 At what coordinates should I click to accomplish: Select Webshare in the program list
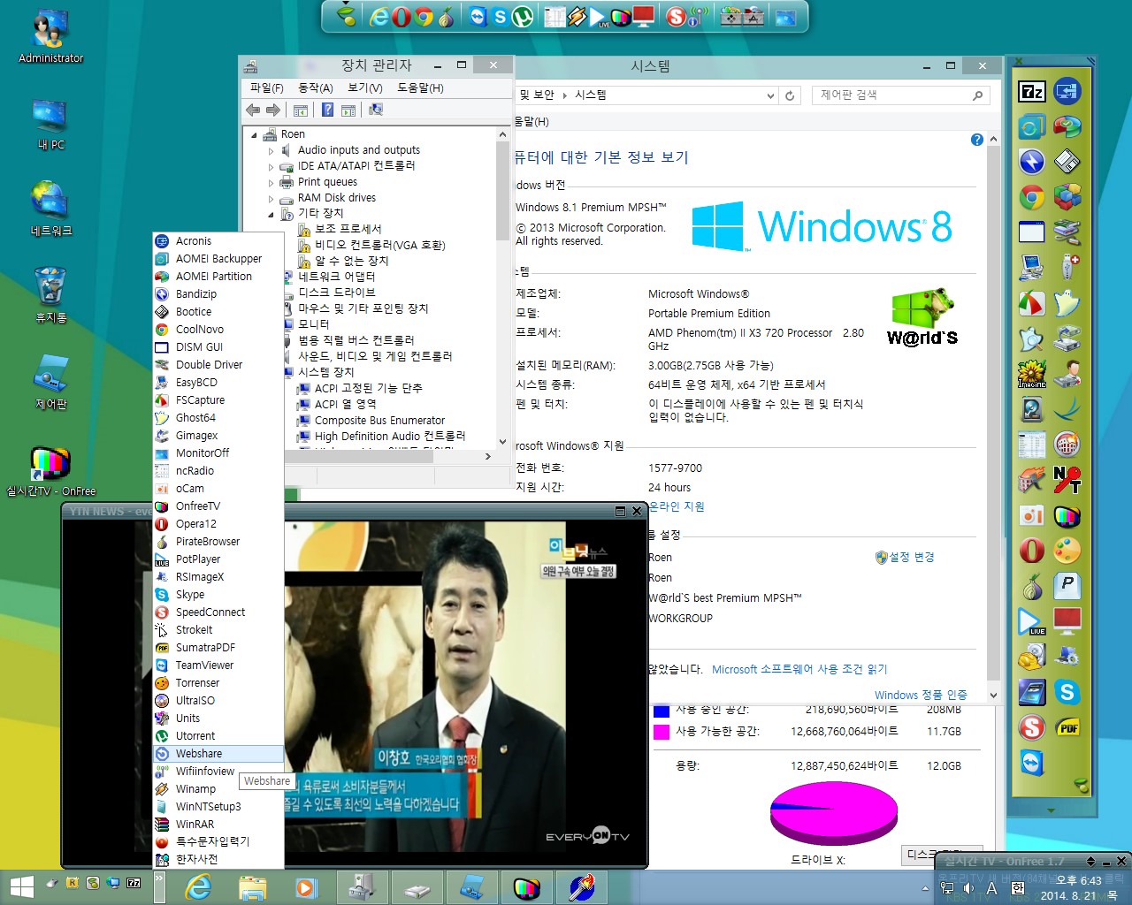click(x=218, y=754)
